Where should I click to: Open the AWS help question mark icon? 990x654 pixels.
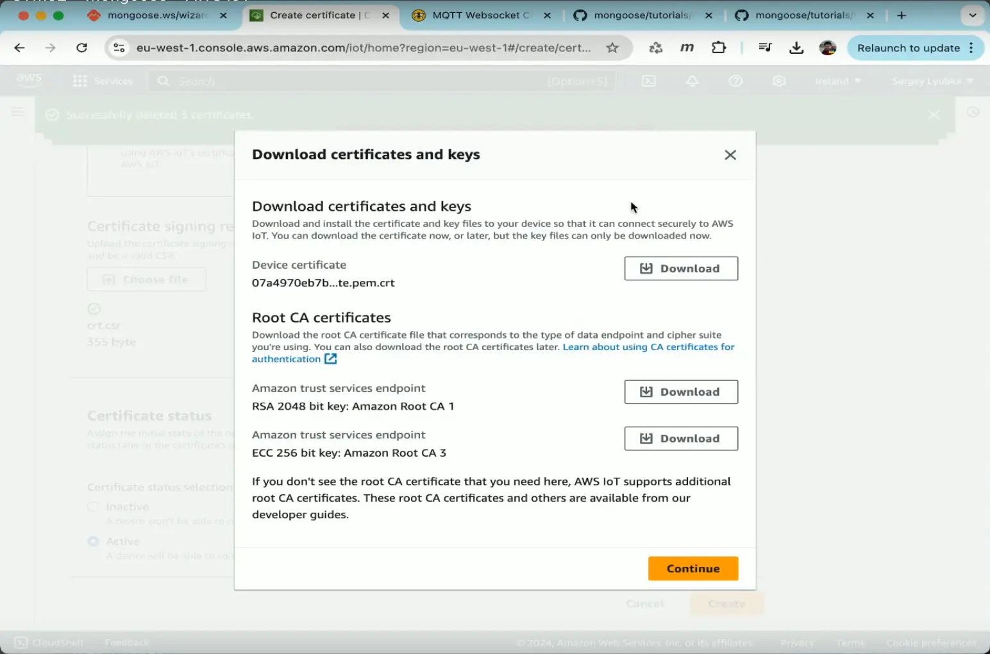pyautogui.click(x=736, y=81)
